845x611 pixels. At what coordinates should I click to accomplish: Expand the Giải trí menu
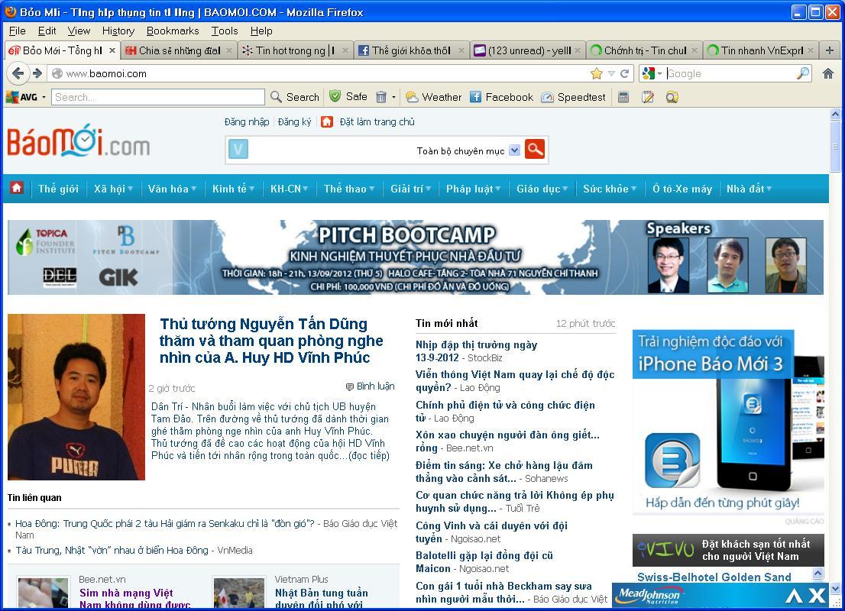[x=410, y=189]
